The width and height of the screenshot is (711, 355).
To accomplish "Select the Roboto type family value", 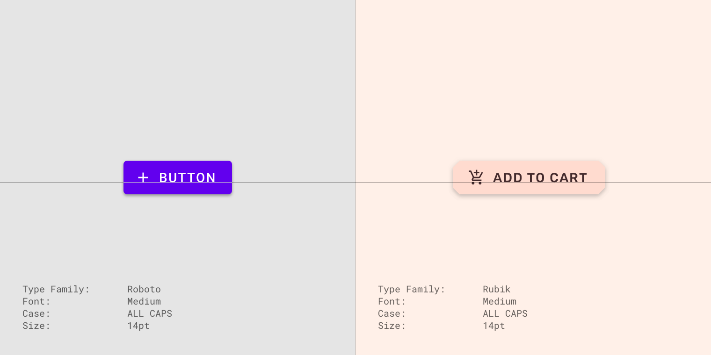I will (144, 289).
